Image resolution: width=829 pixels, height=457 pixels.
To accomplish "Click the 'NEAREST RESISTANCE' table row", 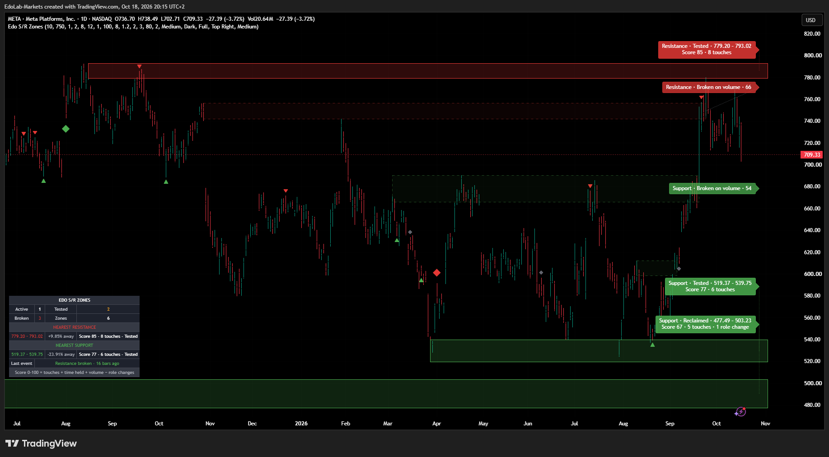I will click(75, 327).
